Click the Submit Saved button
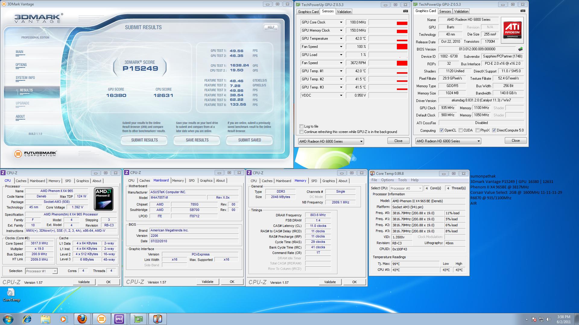579x325 pixels. coord(250,140)
